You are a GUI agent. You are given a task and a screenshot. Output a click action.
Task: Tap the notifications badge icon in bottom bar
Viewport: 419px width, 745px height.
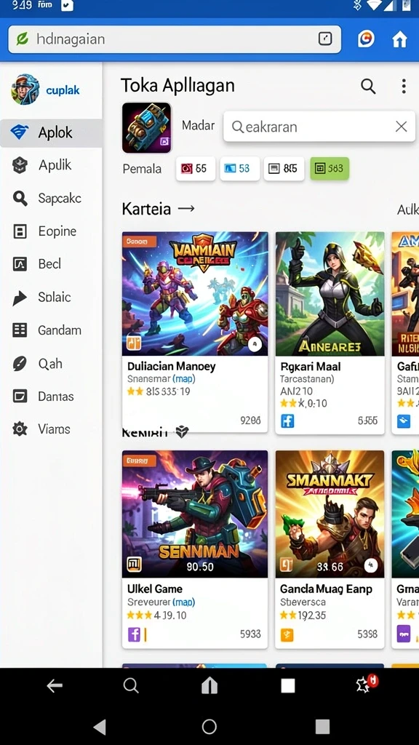coord(367,684)
